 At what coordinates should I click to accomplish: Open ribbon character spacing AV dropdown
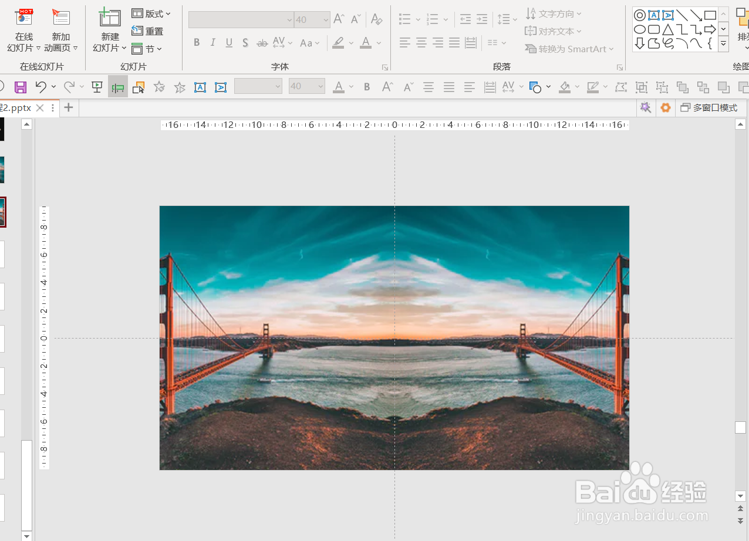pyautogui.click(x=282, y=42)
